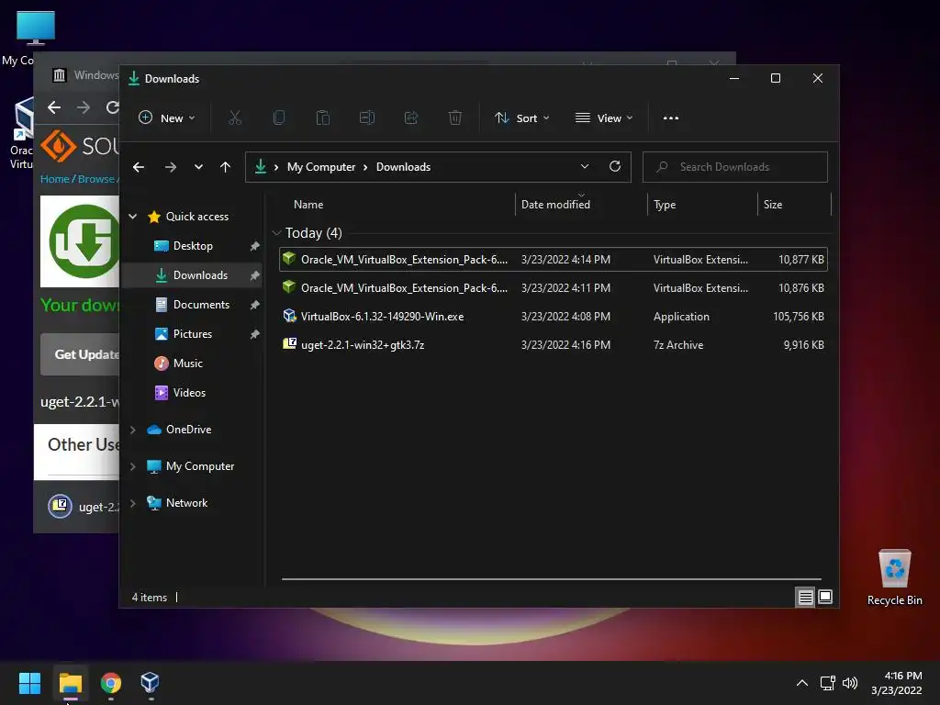Expand the Network tree node

tap(133, 503)
